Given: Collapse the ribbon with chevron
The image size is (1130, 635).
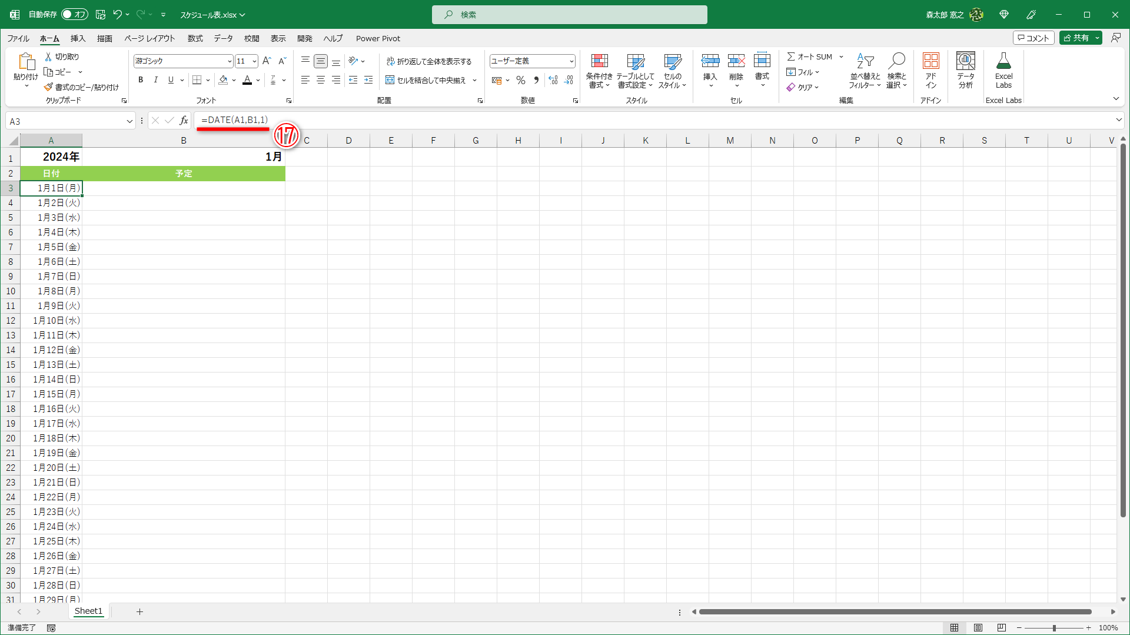Looking at the screenshot, I should tap(1116, 98).
